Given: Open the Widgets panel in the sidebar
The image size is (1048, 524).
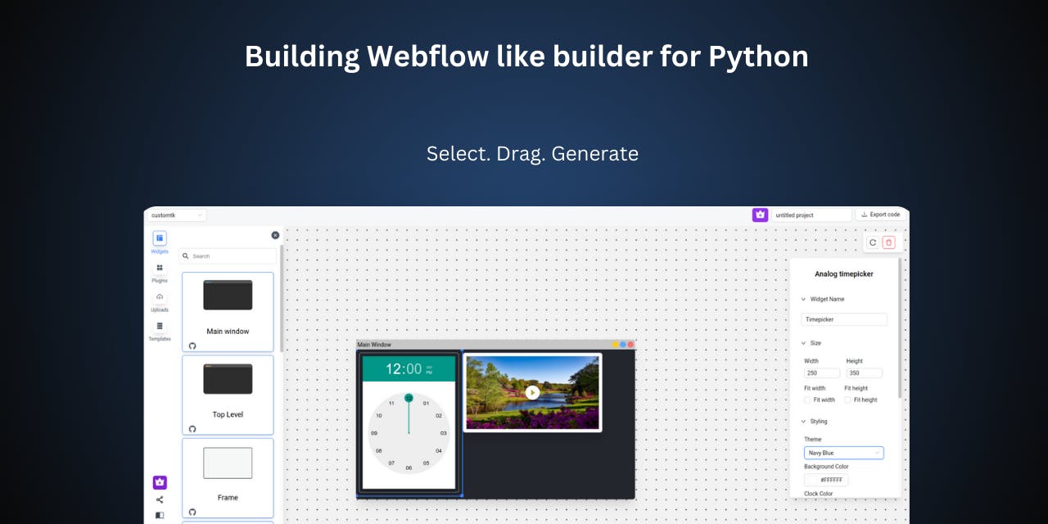Looking at the screenshot, I should click(x=160, y=238).
